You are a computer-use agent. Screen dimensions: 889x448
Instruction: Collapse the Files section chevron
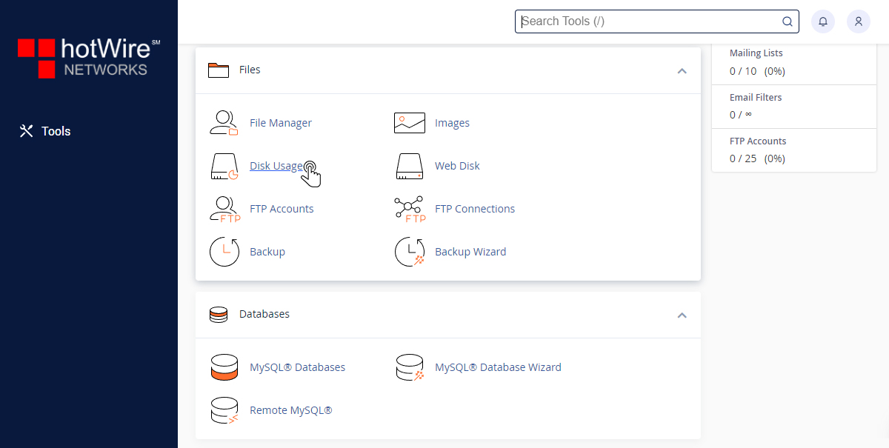coord(682,70)
